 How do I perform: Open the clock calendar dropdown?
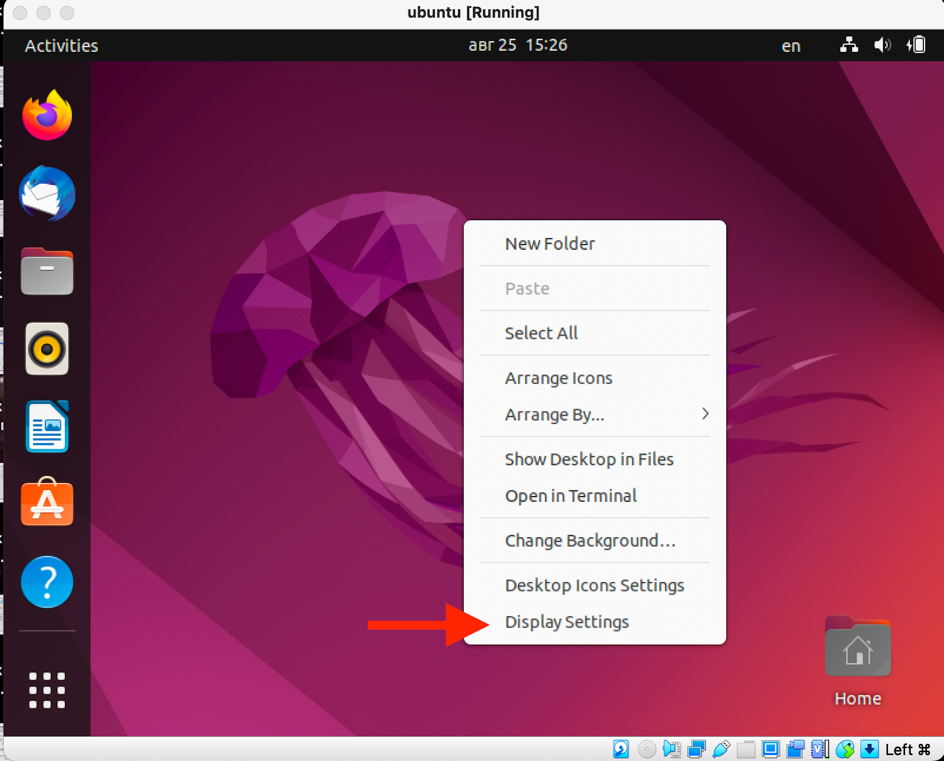point(517,45)
